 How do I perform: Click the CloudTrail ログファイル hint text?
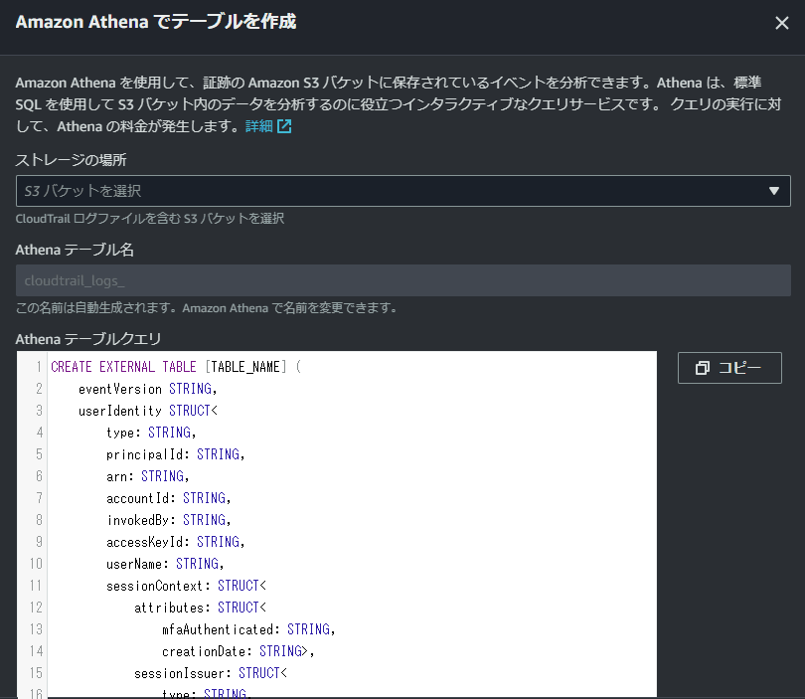150,219
